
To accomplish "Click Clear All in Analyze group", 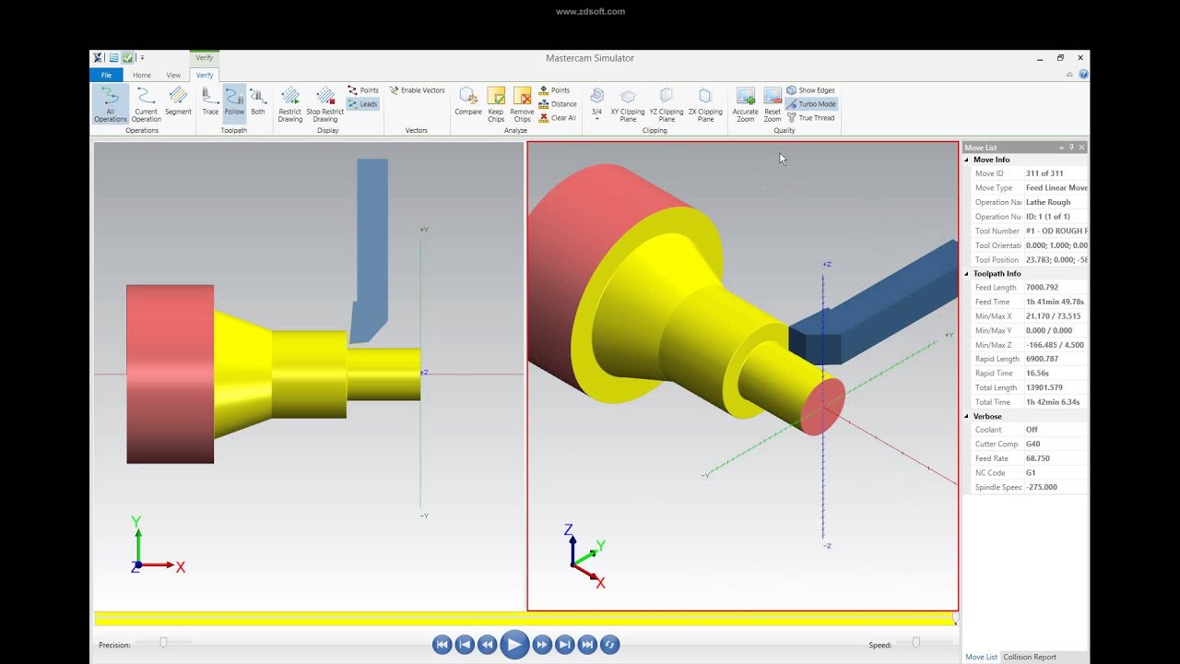I will click(x=558, y=118).
